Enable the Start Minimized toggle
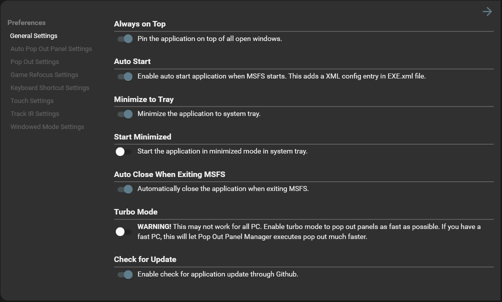502x302 pixels. [x=123, y=151]
